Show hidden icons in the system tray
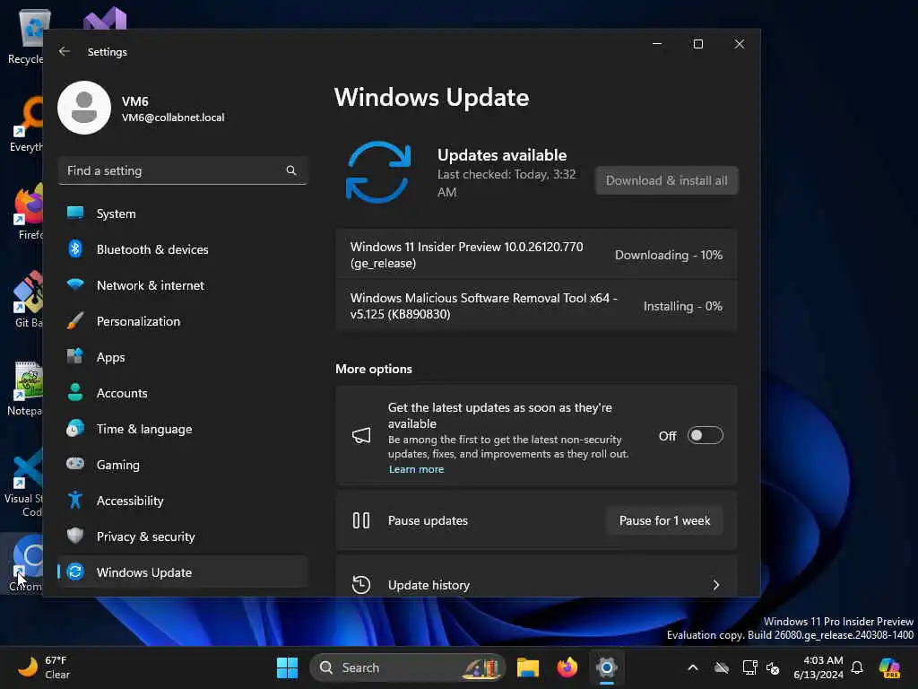The width and height of the screenshot is (918, 689). [693, 667]
